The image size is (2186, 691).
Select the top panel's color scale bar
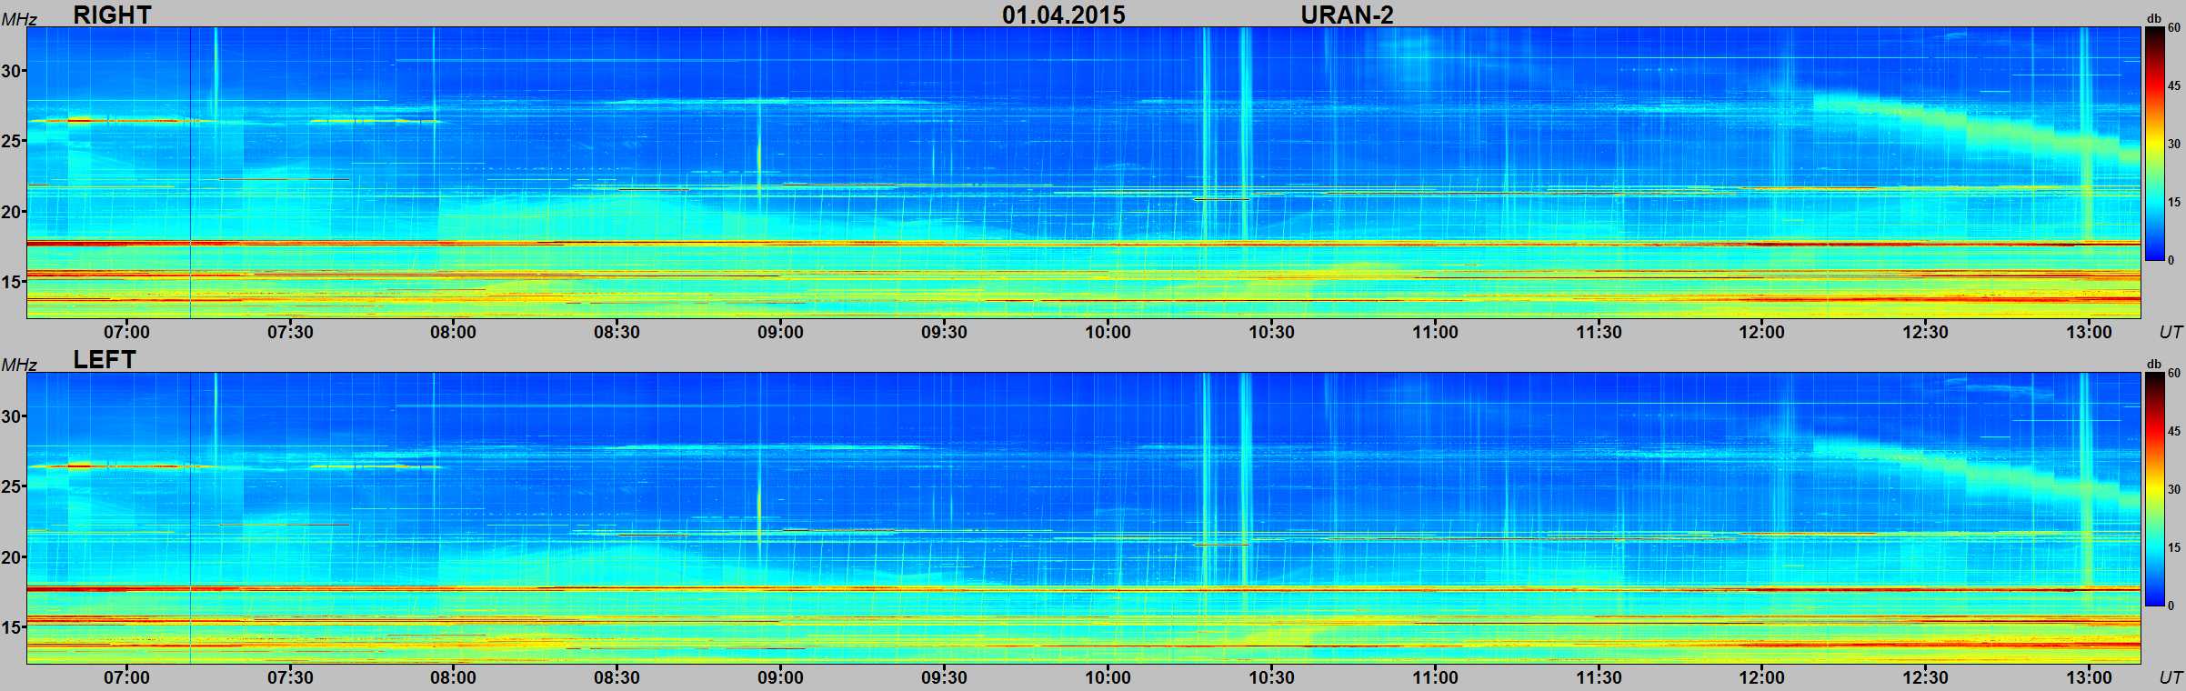click(x=2154, y=144)
